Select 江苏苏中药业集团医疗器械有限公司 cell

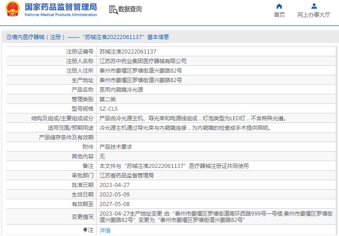point(143,61)
